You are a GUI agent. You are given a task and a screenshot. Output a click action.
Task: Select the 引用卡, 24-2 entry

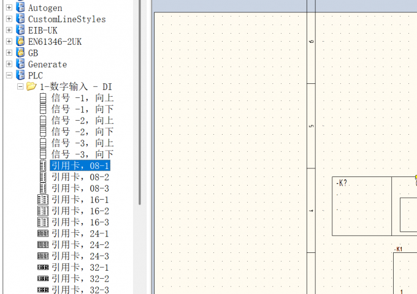pyautogui.click(x=80, y=245)
